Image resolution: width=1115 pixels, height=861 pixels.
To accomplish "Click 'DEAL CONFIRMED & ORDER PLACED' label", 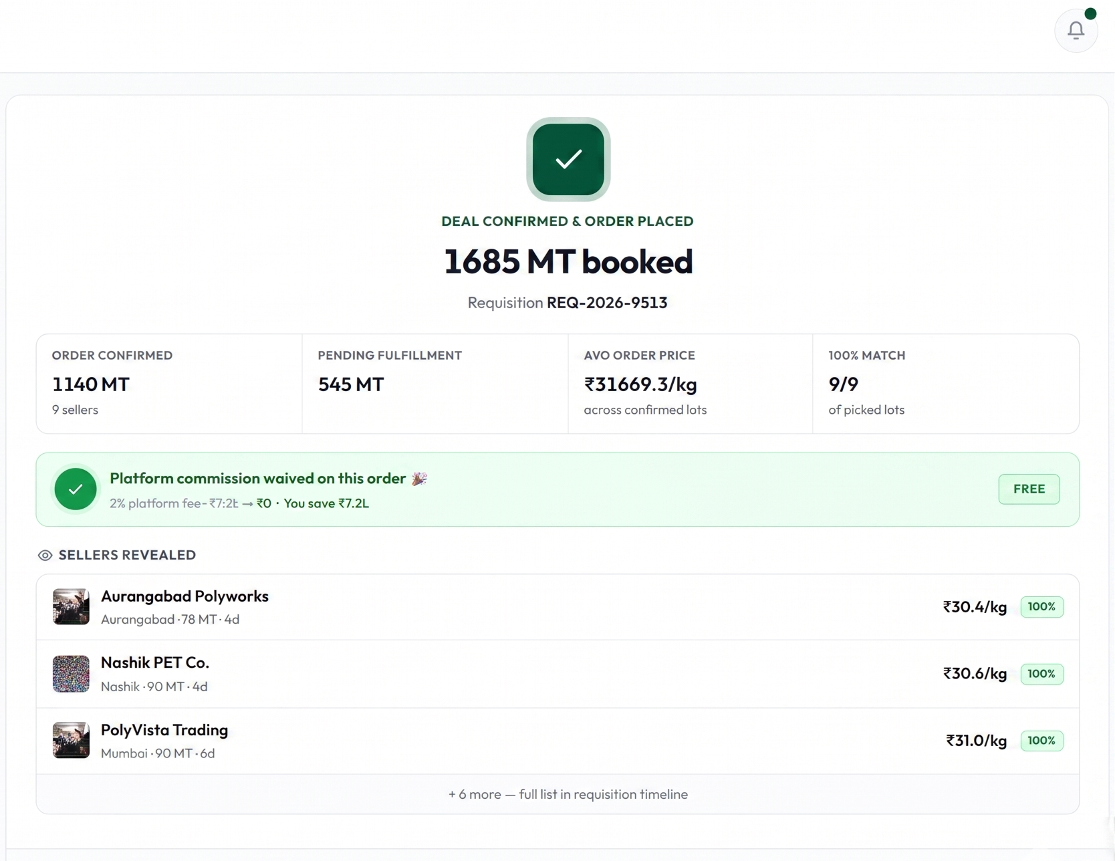I will click(568, 221).
